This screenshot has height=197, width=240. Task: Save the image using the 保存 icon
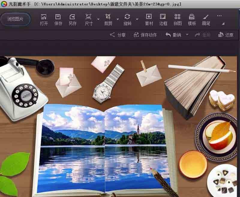(58, 18)
